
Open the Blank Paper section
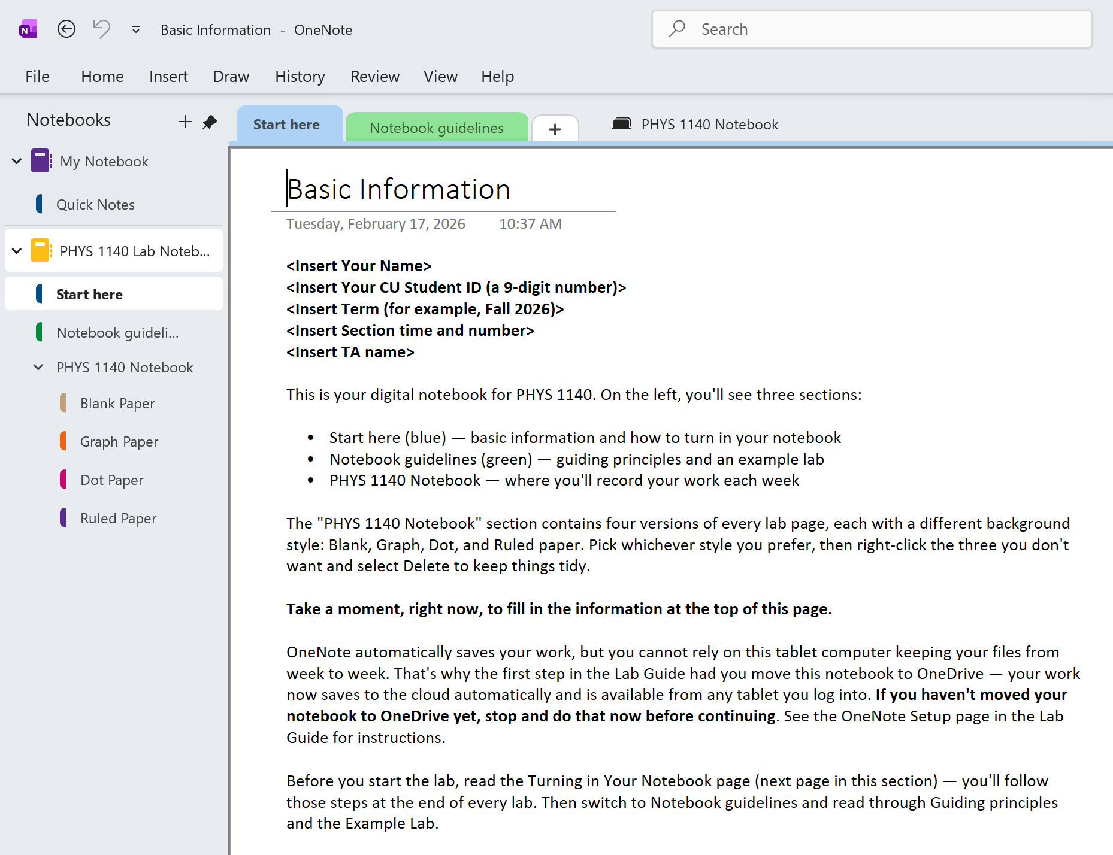pyautogui.click(x=117, y=403)
